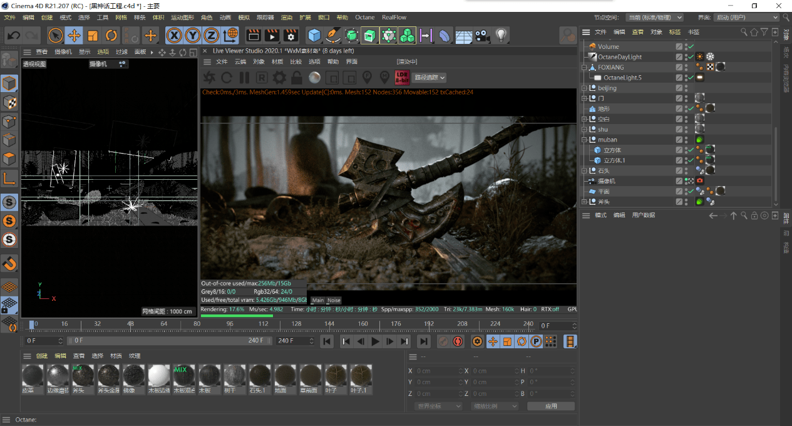Viewport: 792px width, 426px height.
Task: Click the lock resolution icon in Live Viewer
Action: (297, 78)
